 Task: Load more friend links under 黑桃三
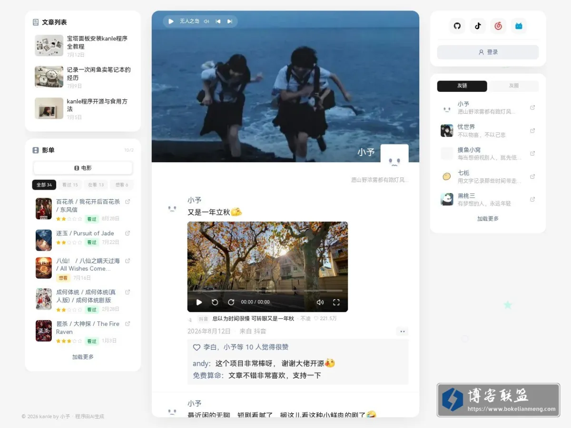tap(488, 219)
